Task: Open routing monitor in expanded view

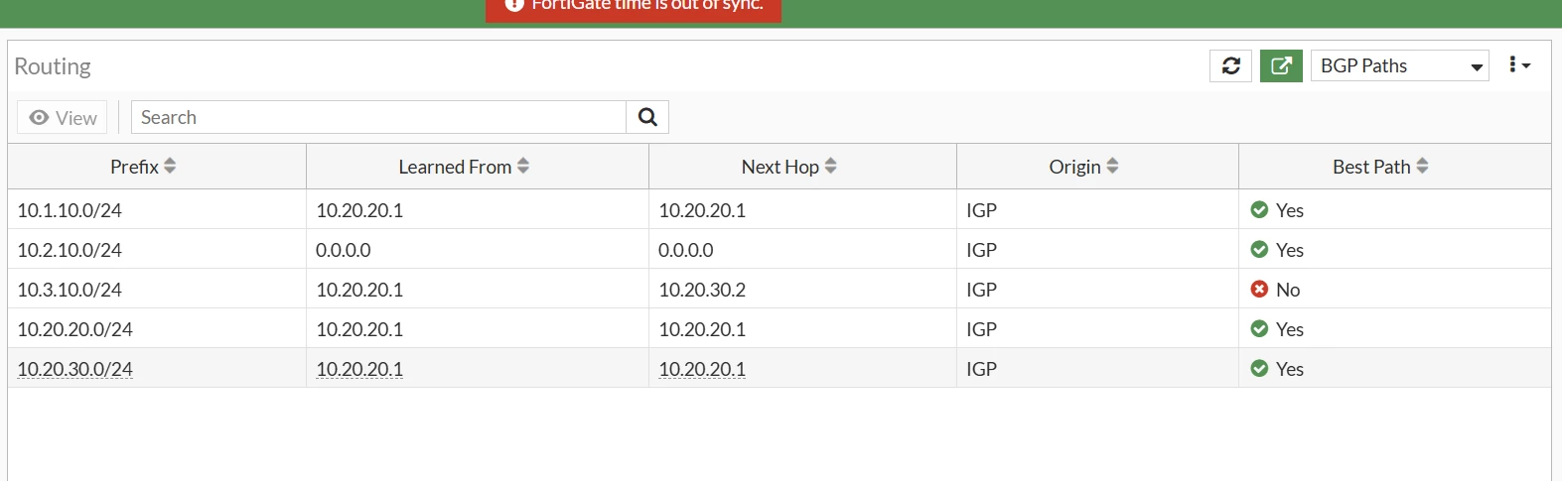Action: (x=1281, y=66)
